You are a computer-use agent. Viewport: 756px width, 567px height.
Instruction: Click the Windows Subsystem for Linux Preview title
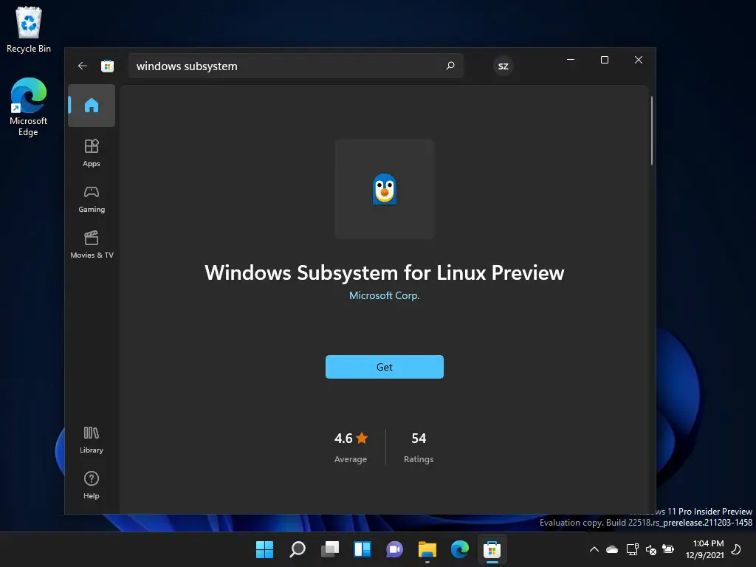(384, 273)
